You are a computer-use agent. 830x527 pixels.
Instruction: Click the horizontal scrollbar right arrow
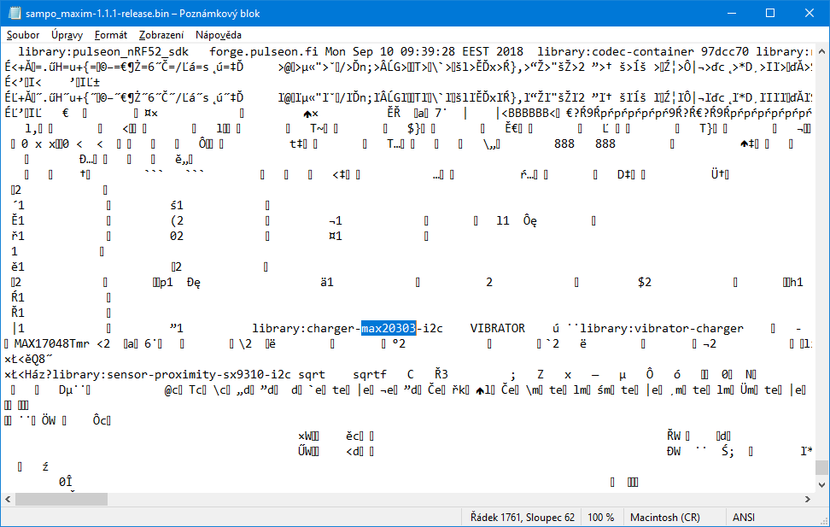806,499
